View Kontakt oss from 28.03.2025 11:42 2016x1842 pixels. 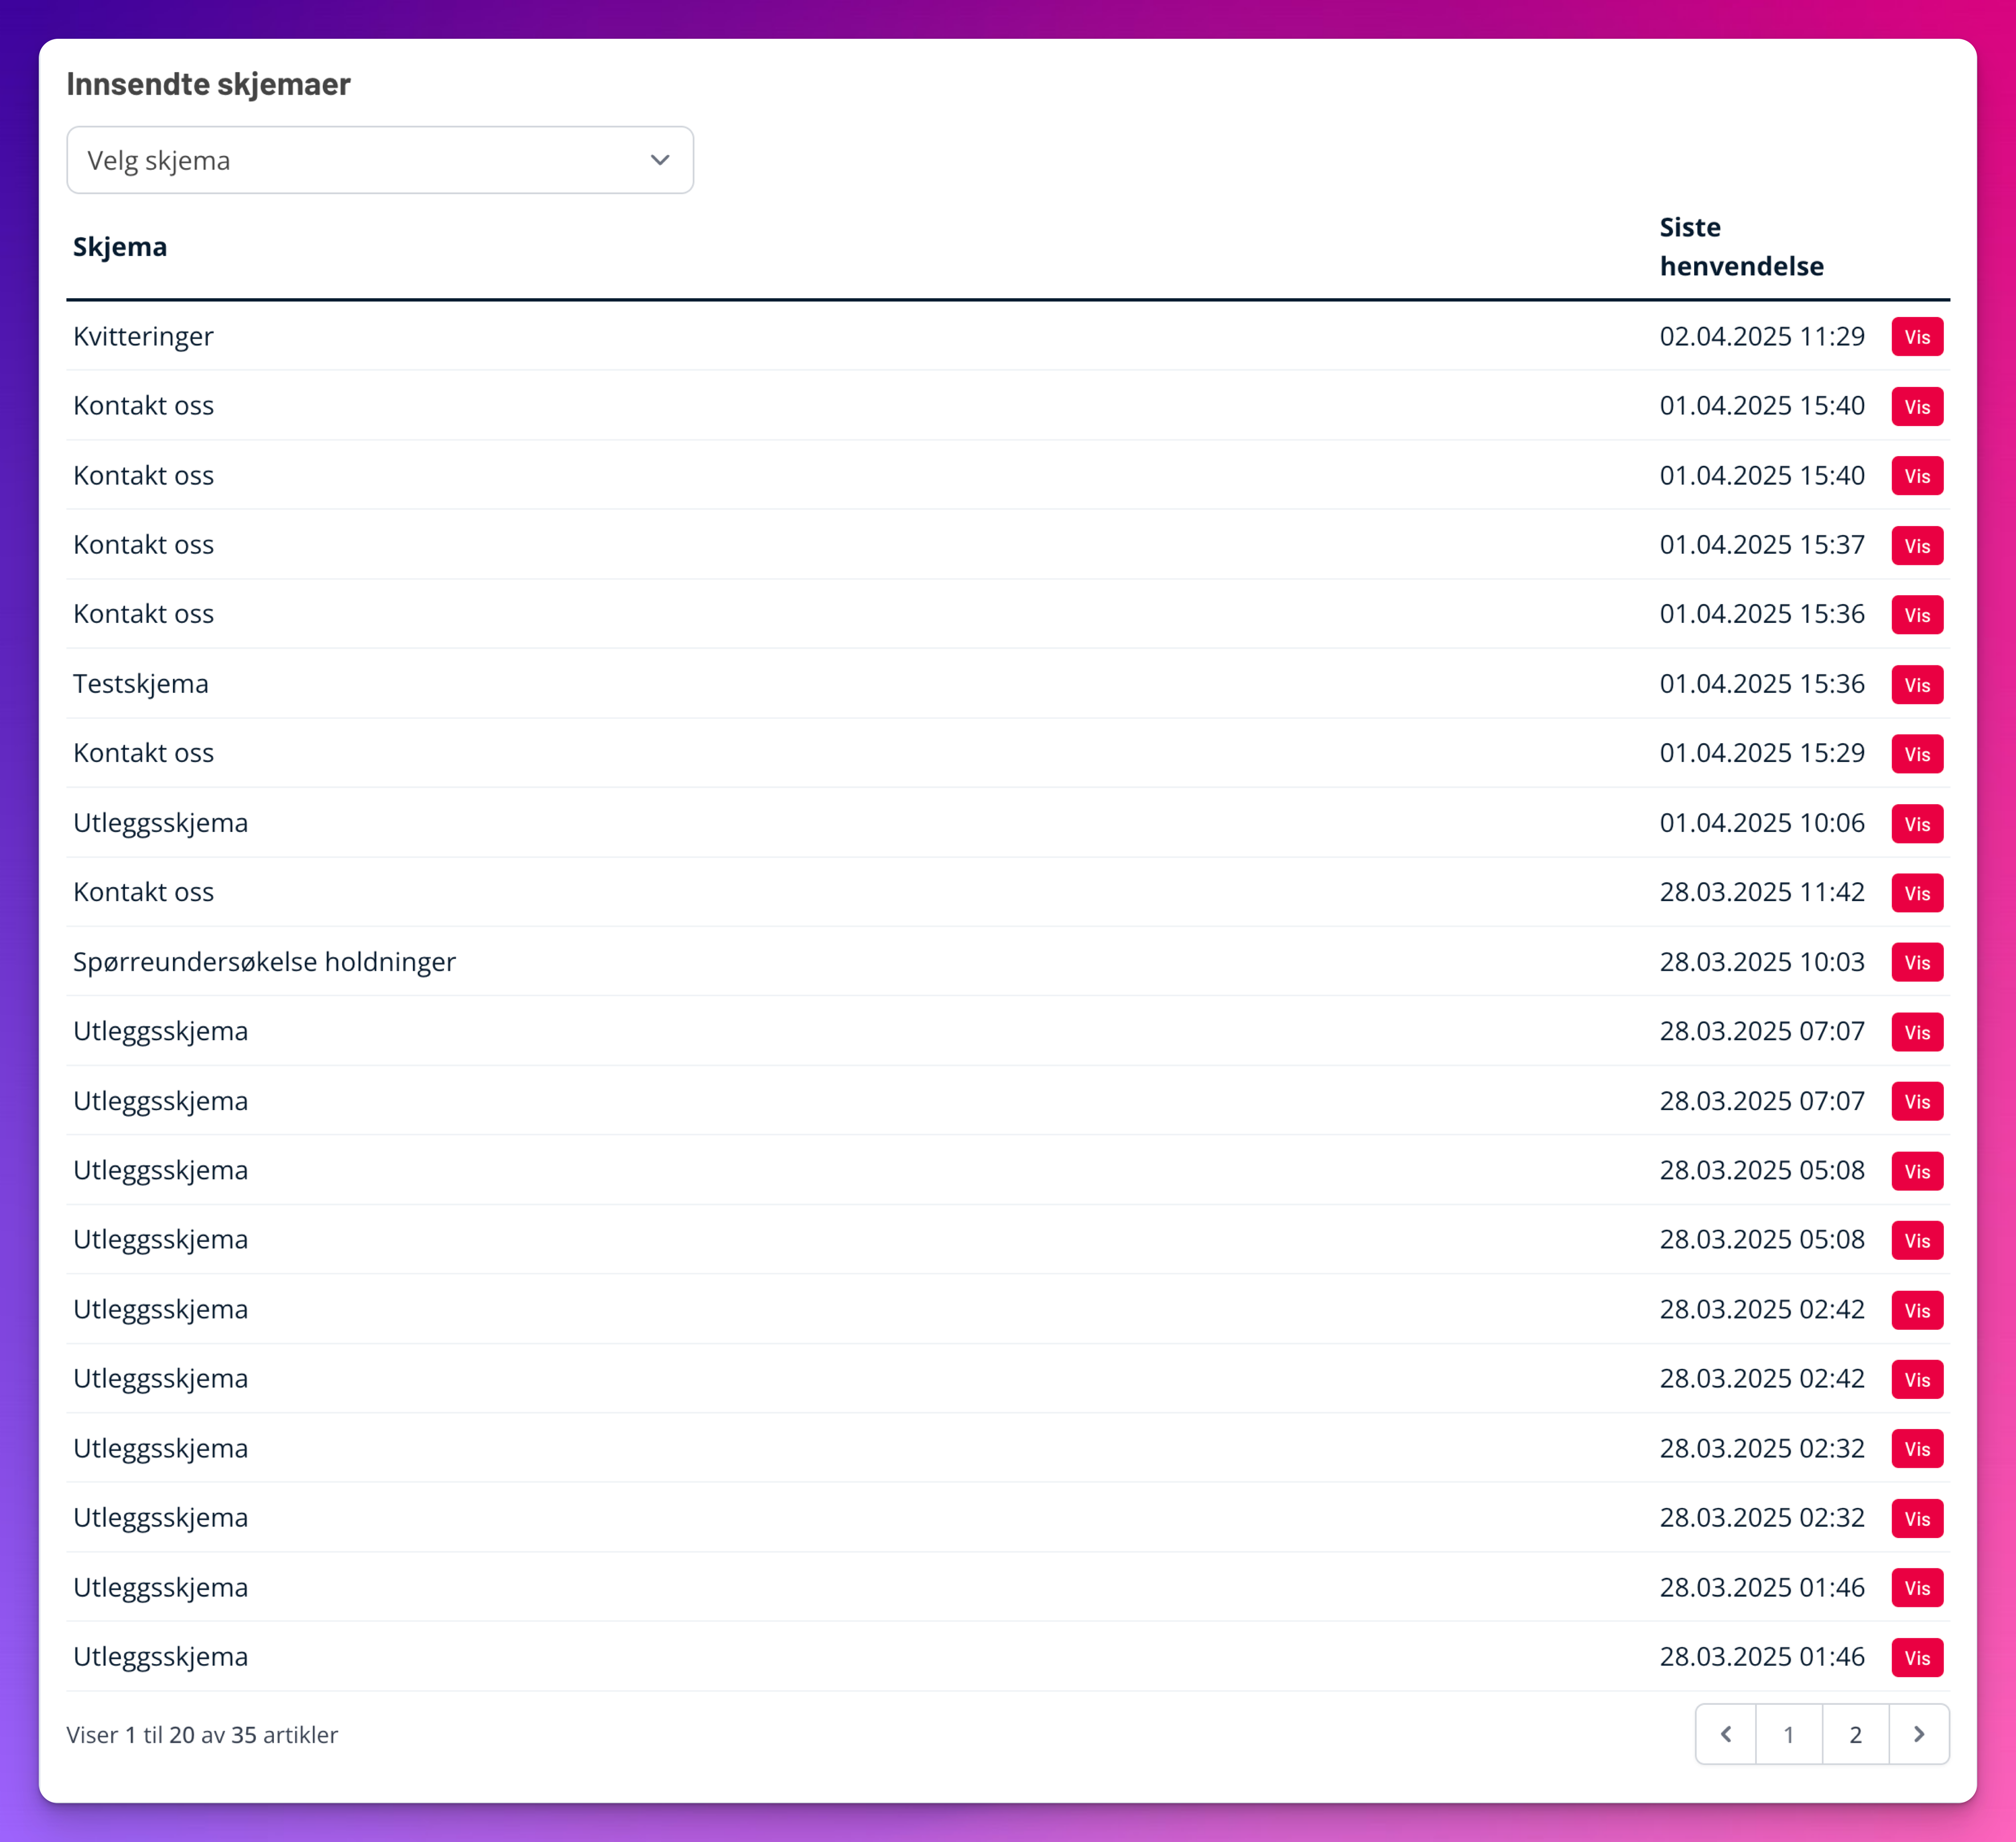tap(1916, 893)
